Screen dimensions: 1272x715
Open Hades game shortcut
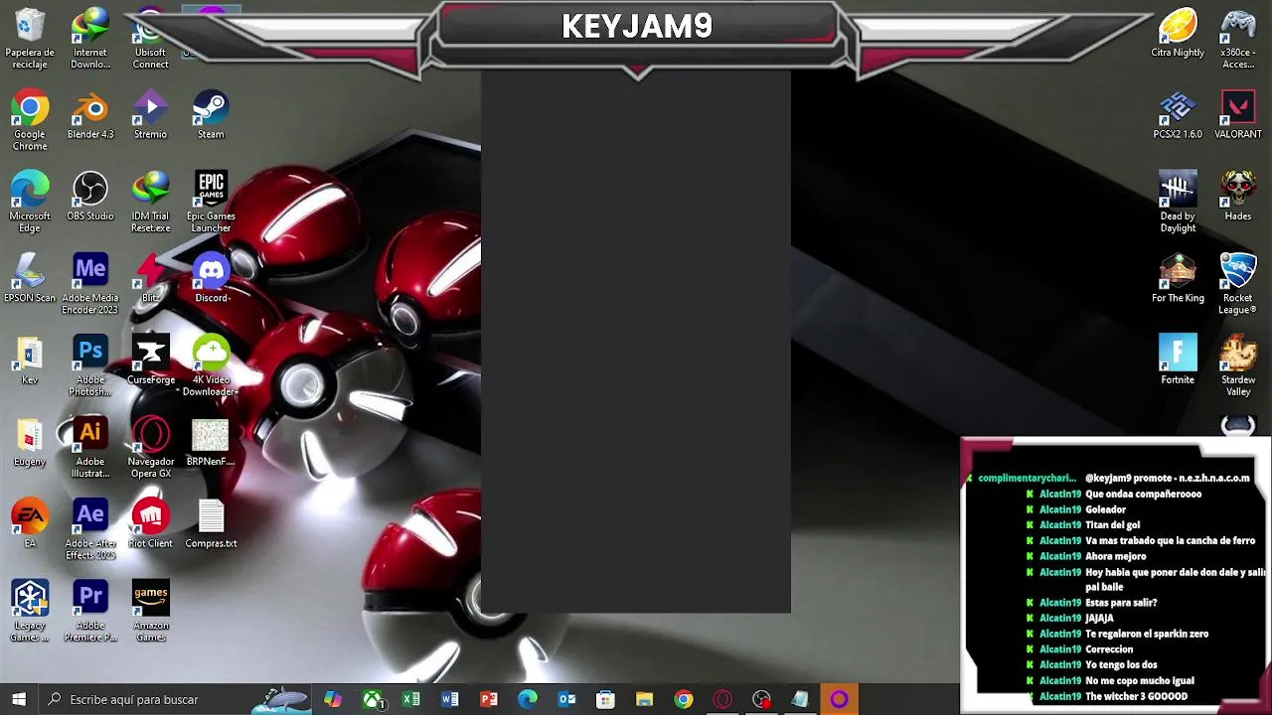tap(1238, 196)
